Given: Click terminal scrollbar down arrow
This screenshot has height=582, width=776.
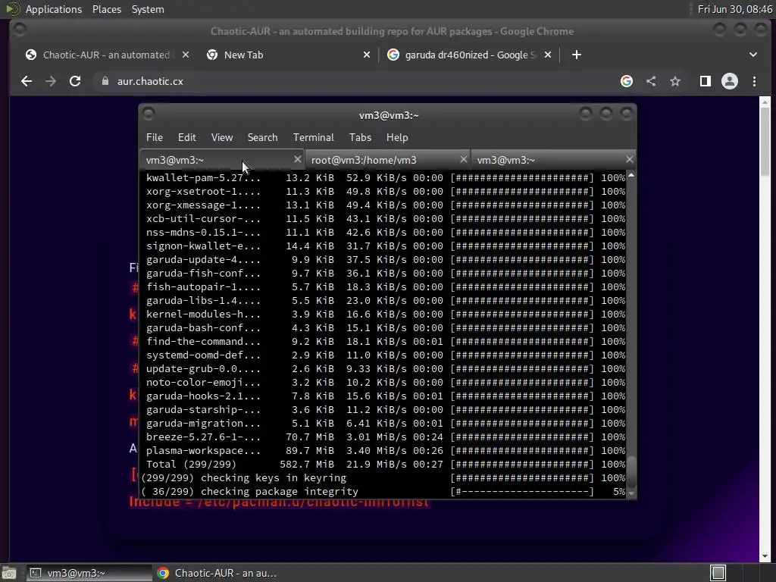Looking at the screenshot, I should [x=631, y=493].
